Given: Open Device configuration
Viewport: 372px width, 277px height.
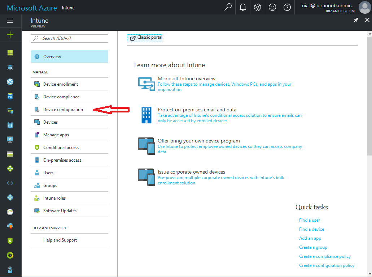Looking at the screenshot, I should coord(69,109).
